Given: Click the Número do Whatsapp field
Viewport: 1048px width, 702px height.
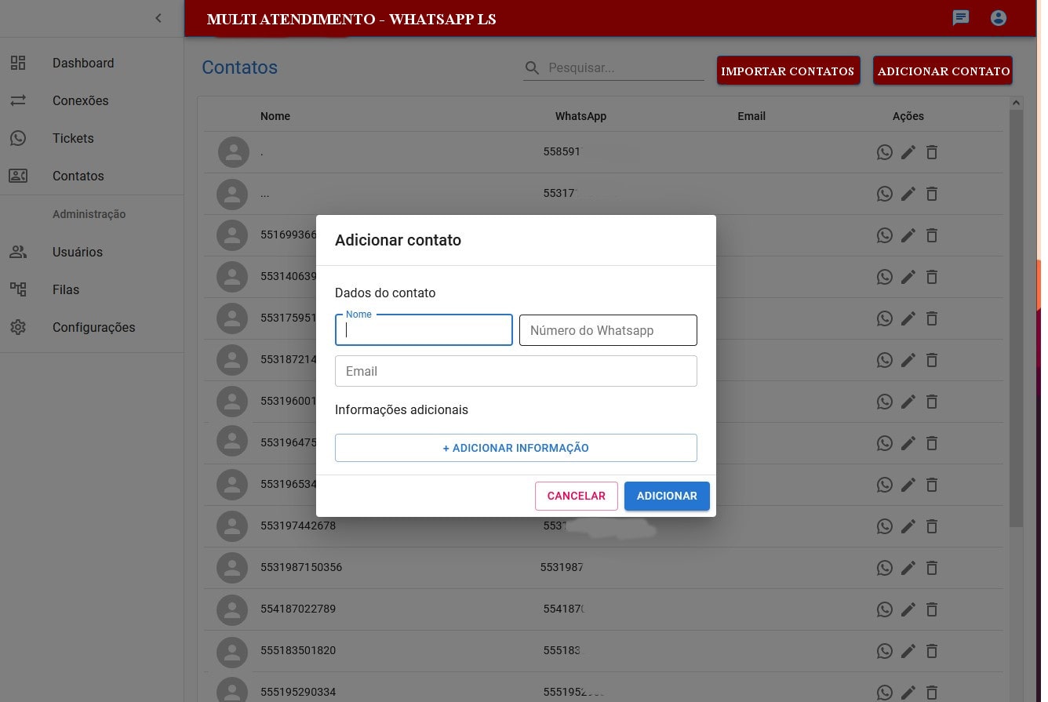Looking at the screenshot, I should [608, 330].
